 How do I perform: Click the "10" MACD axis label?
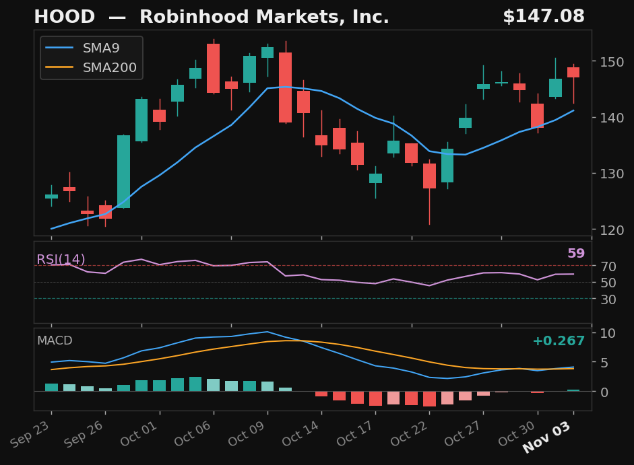[608, 333]
